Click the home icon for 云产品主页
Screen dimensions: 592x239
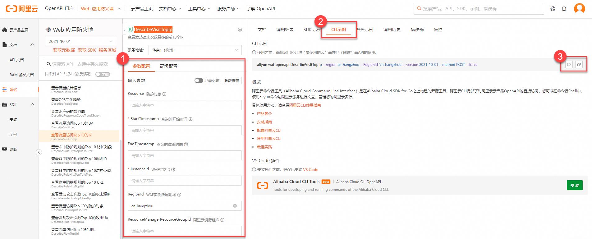(5, 30)
